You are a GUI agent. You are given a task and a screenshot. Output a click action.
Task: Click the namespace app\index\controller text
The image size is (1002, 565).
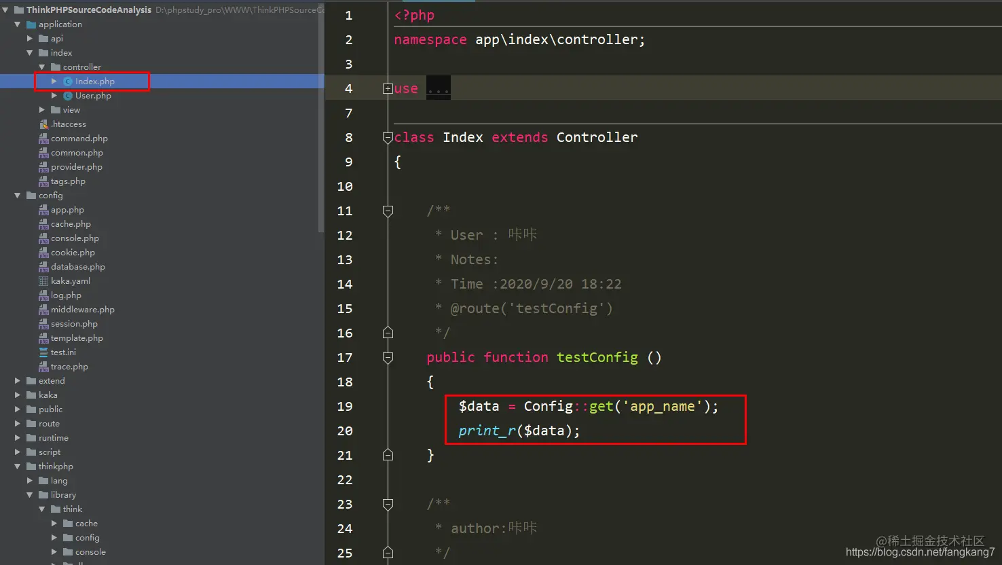[x=519, y=39]
